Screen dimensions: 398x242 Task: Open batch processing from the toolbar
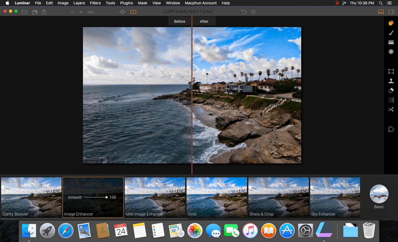(35, 12)
